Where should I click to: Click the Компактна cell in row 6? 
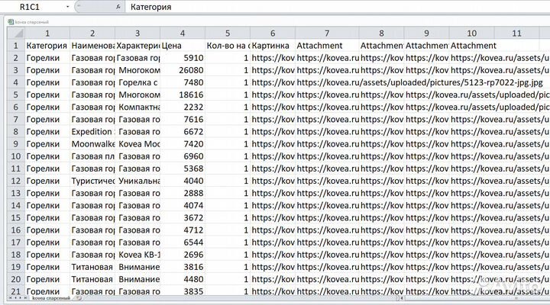[137, 108]
